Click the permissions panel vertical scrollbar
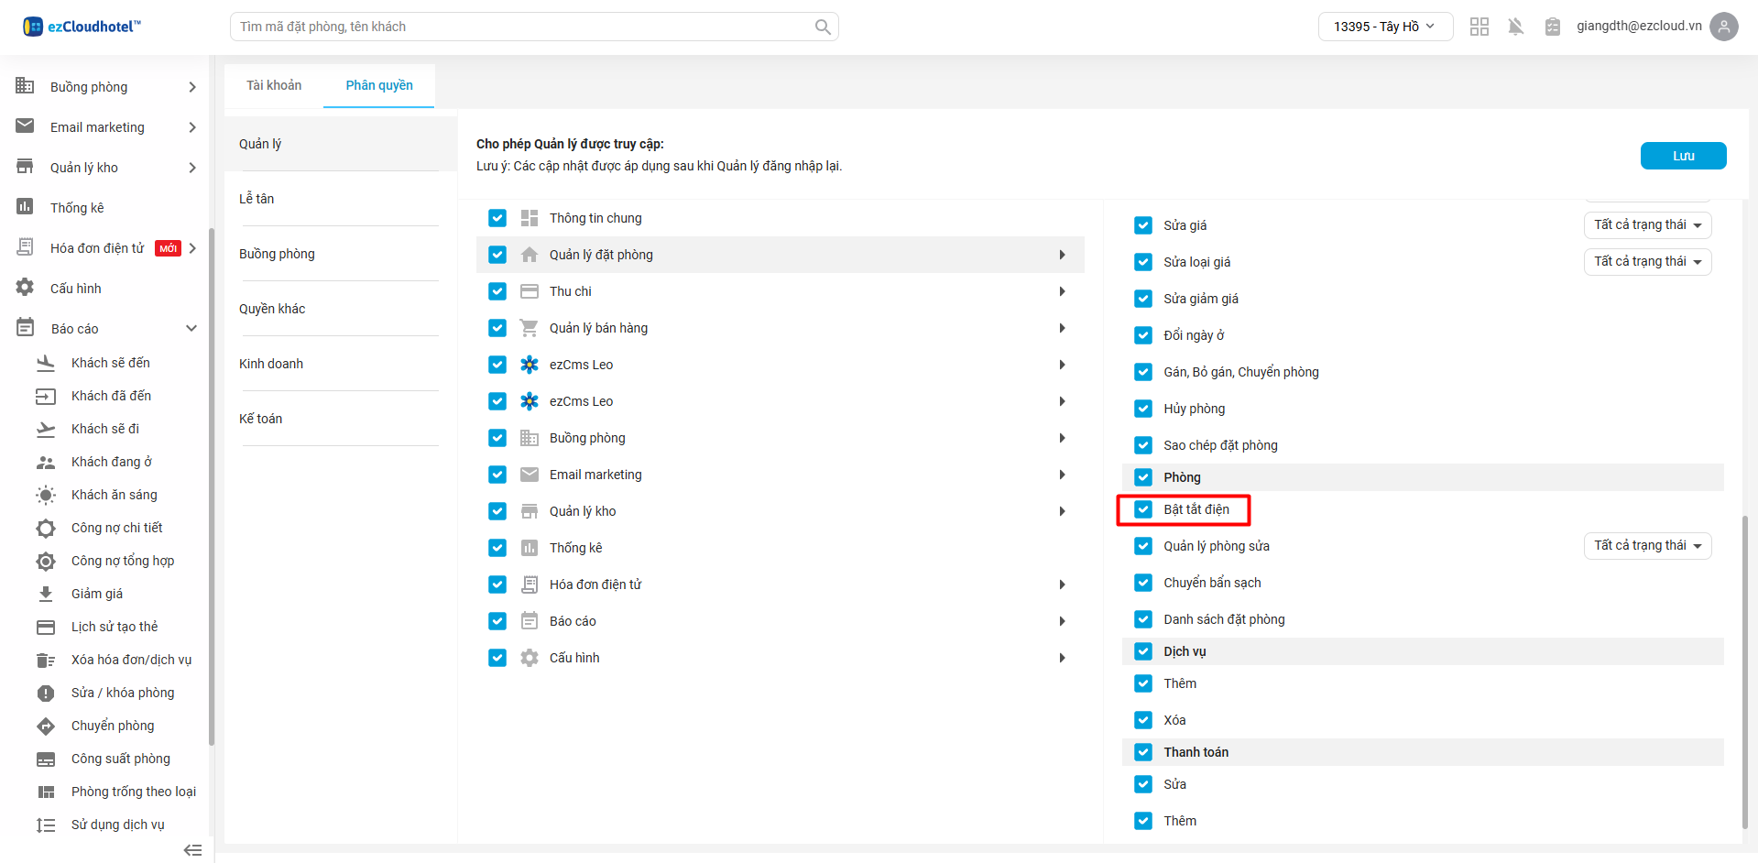The width and height of the screenshot is (1758, 863). [1744, 669]
